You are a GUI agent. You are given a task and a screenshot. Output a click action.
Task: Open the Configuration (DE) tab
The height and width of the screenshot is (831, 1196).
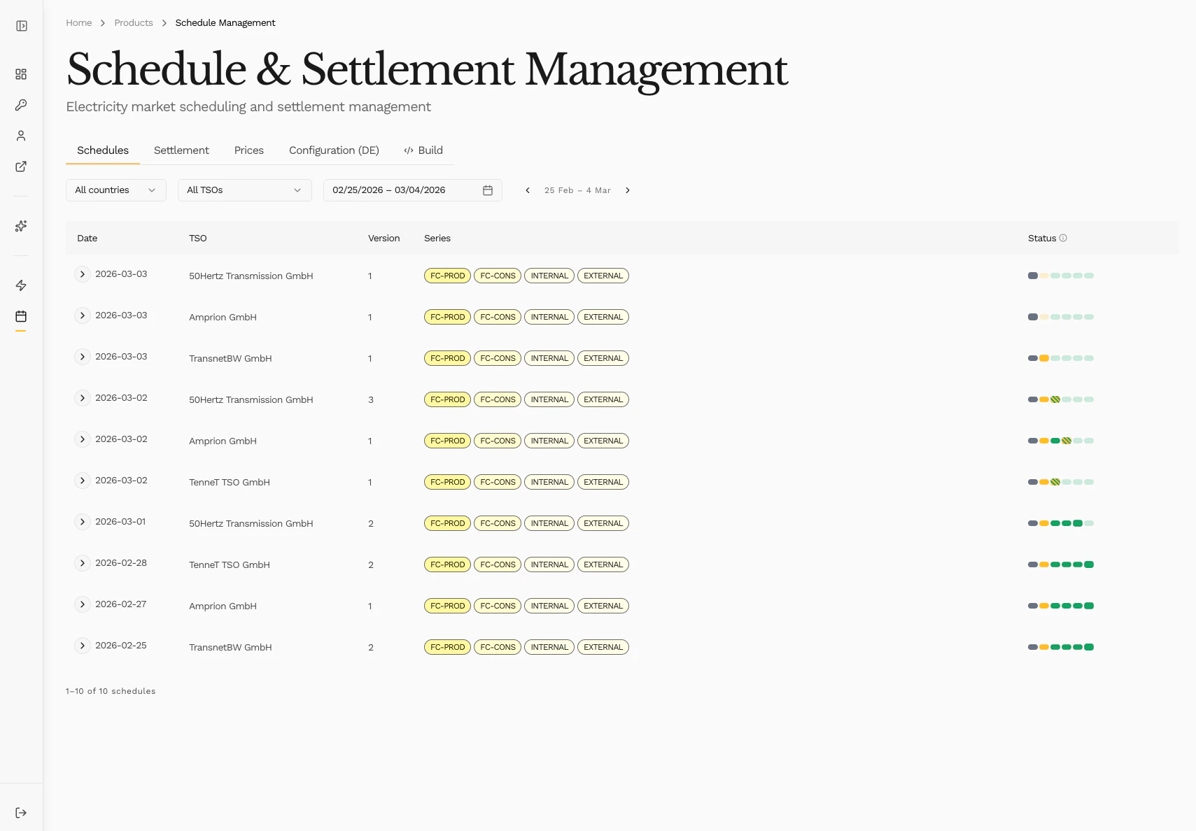point(334,150)
